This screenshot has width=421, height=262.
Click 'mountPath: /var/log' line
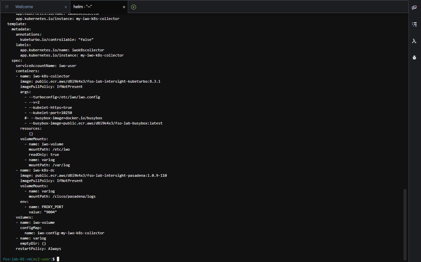pyautogui.click(x=49, y=165)
